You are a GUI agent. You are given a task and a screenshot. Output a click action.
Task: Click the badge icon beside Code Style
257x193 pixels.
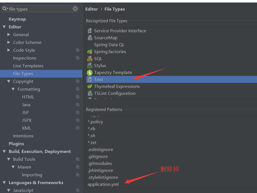pyautogui.click(x=77, y=50)
